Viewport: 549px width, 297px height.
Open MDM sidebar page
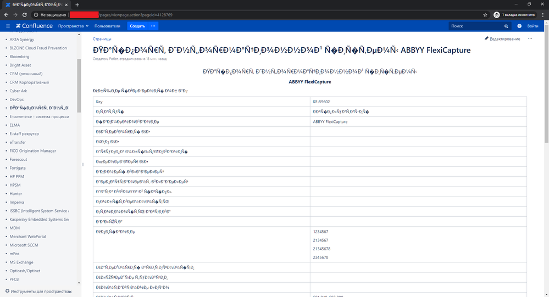[14, 228]
